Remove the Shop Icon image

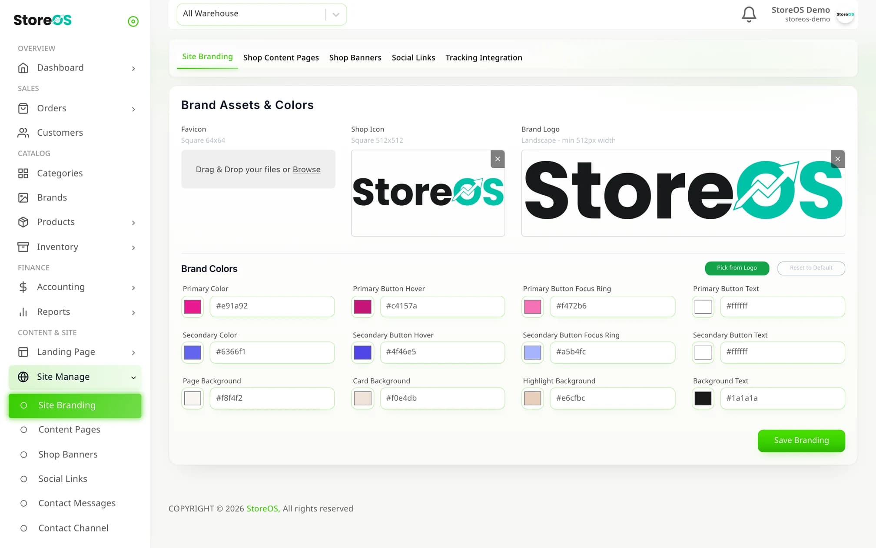coord(498,159)
